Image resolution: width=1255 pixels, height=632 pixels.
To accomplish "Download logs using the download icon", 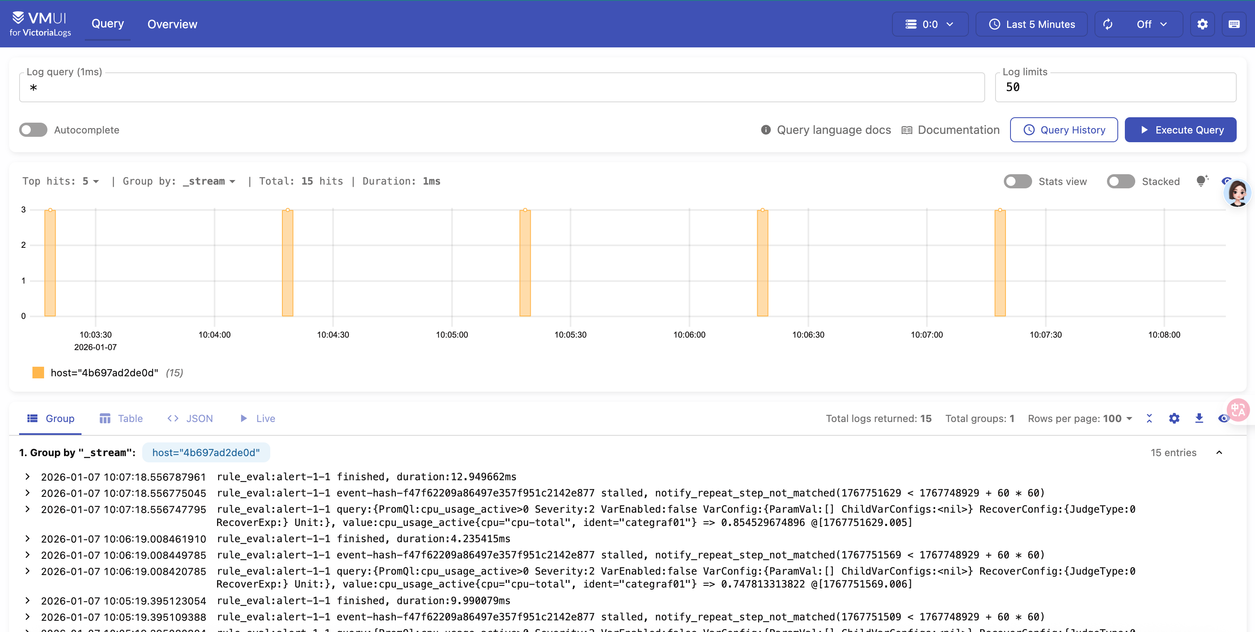I will click(1199, 418).
